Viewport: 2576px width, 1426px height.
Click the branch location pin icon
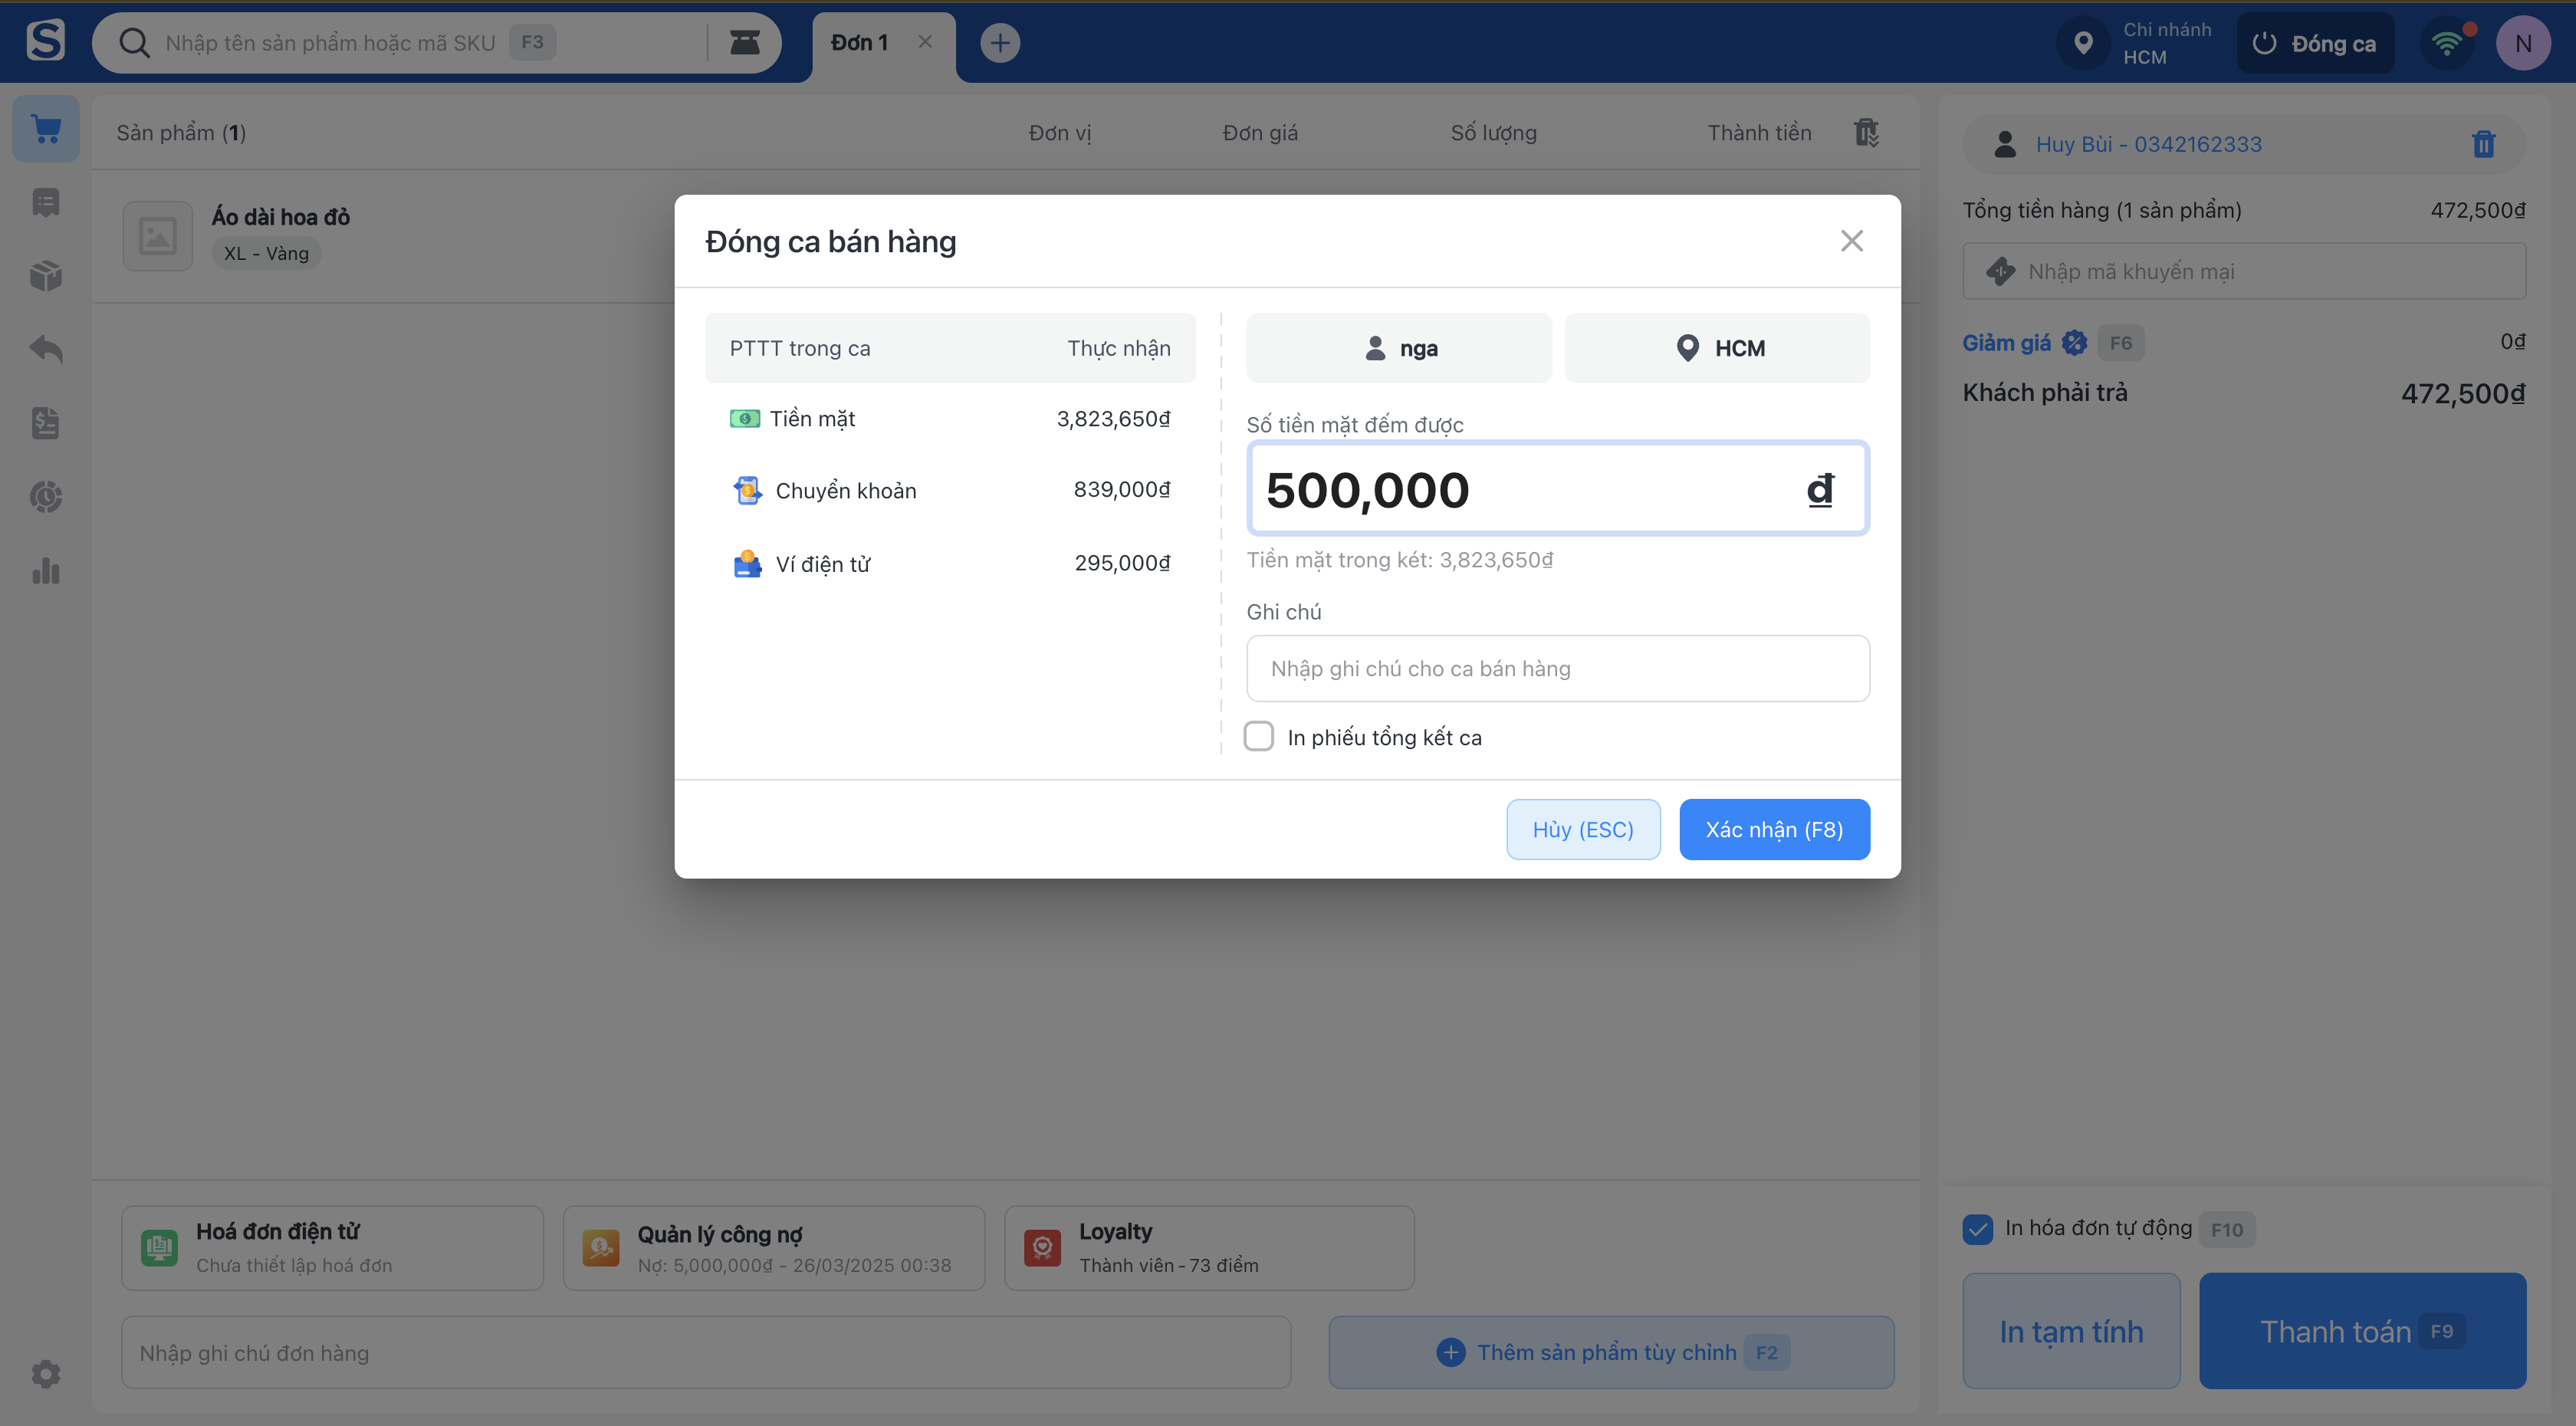point(2083,43)
